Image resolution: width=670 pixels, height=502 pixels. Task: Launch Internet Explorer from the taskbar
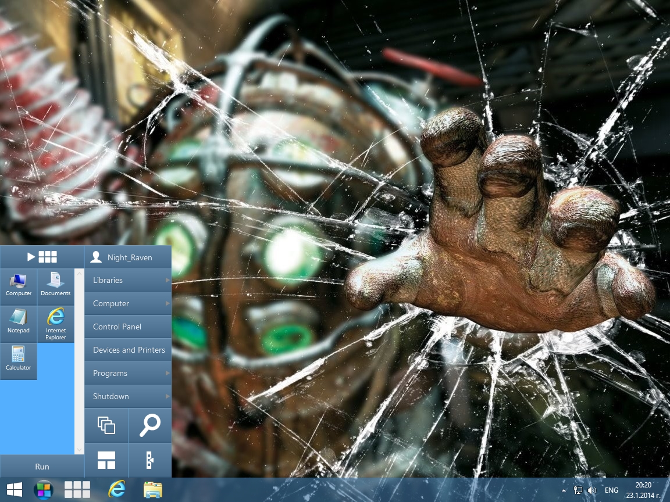pos(117,489)
